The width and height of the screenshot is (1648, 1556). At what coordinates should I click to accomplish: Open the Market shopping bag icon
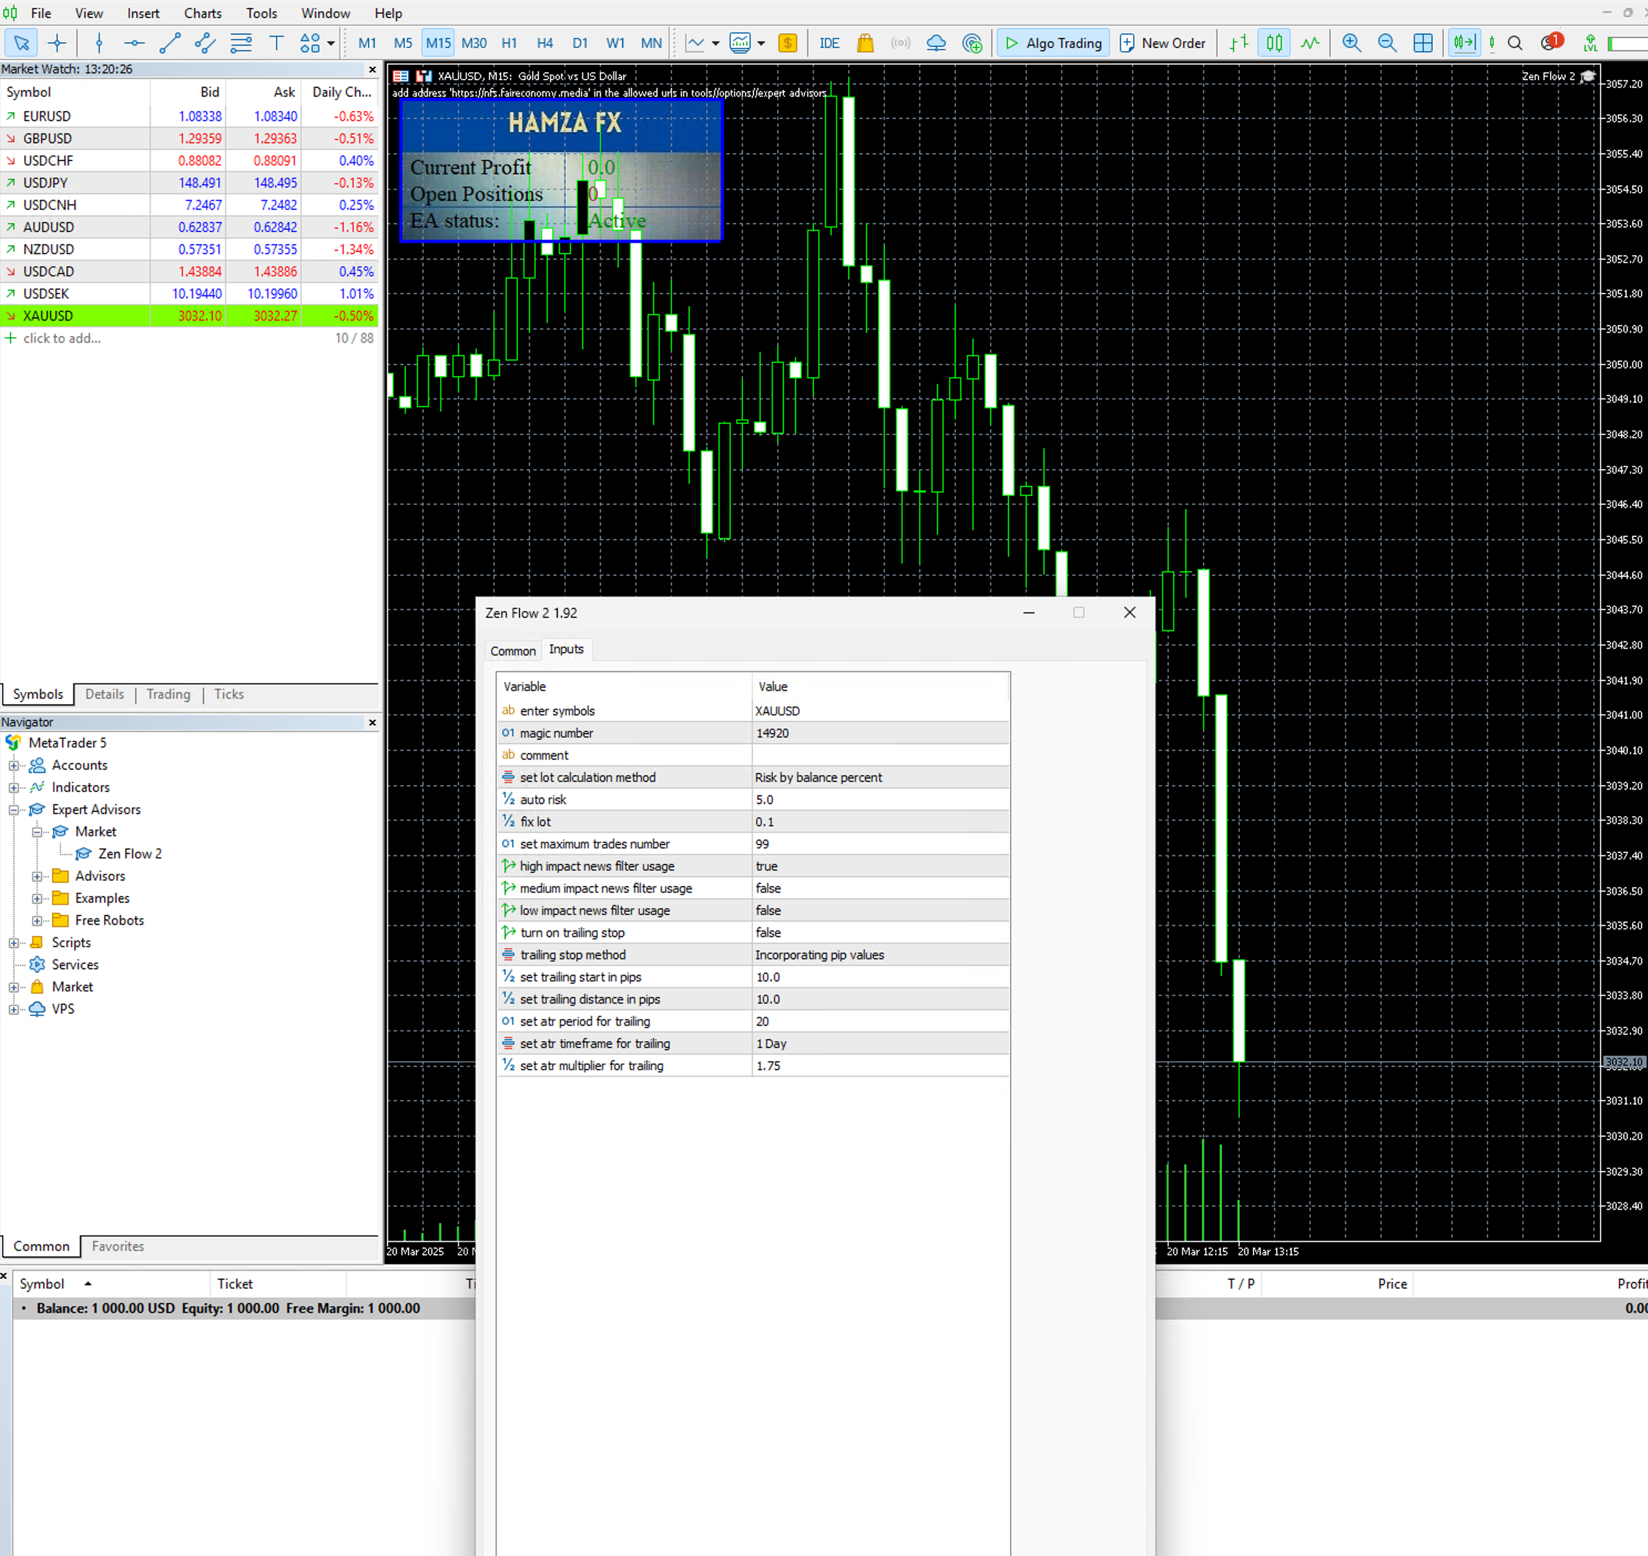[865, 43]
